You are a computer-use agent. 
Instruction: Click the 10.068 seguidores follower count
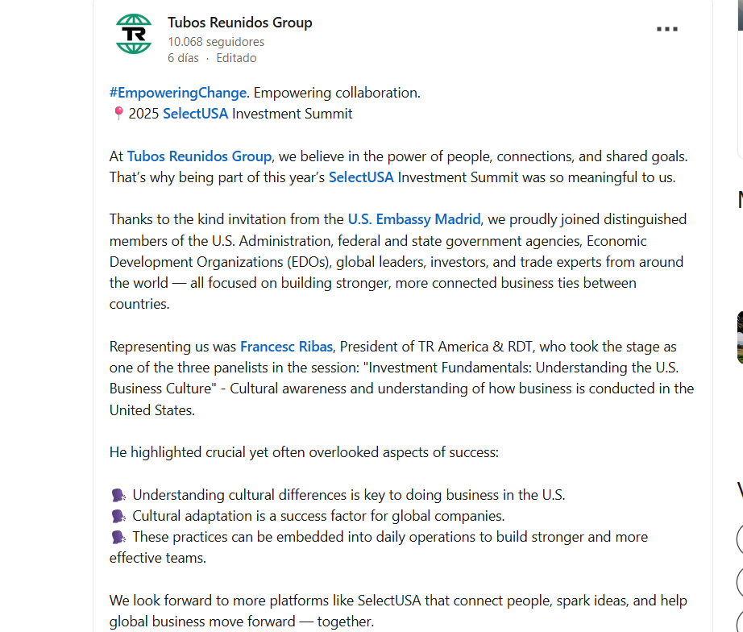click(216, 42)
